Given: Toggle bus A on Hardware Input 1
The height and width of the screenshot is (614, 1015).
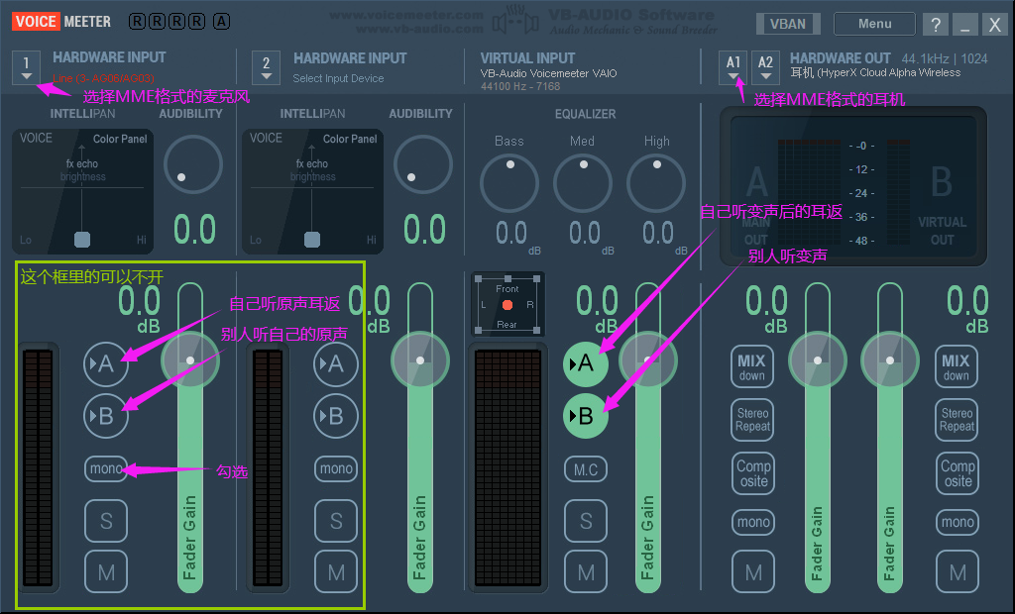Looking at the screenshot, I should pyautogui.click(x=105, y=364).
